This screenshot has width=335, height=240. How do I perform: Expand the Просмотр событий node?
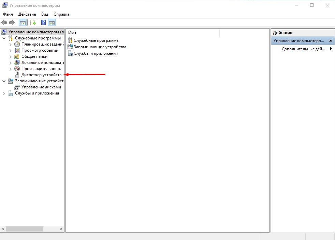point(10,51)
